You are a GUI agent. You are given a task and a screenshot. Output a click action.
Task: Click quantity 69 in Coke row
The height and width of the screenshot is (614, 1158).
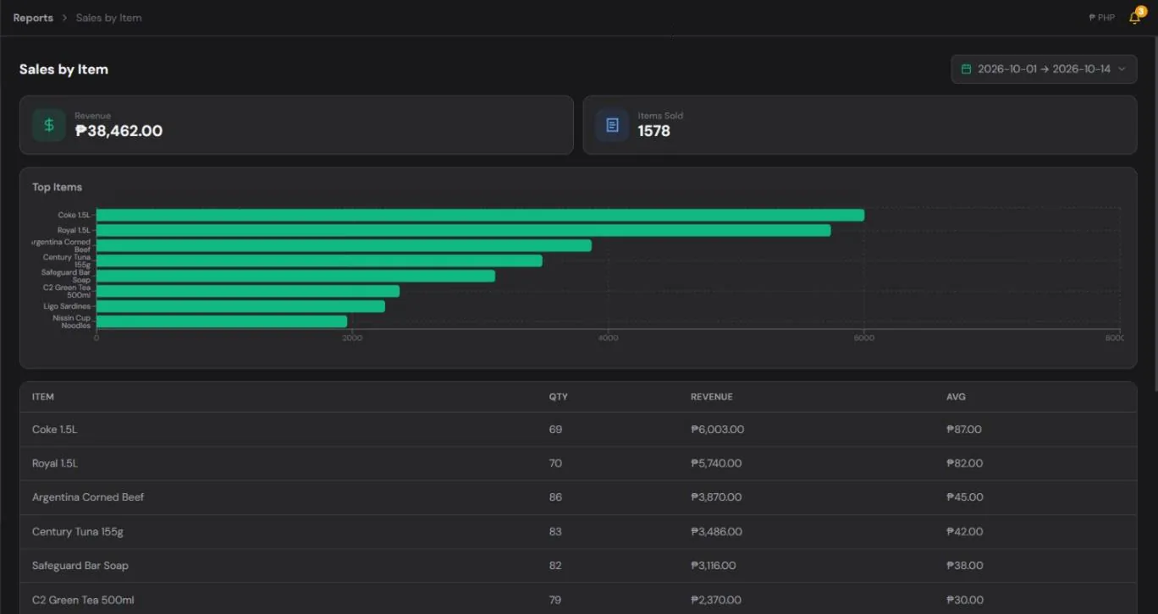(555, 430)
